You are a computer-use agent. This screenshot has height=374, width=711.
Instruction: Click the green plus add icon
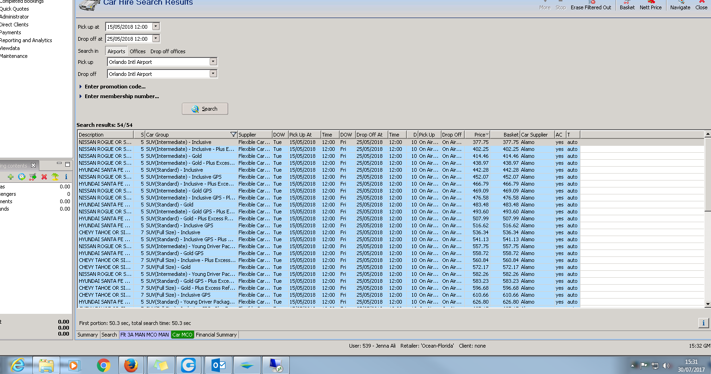(x=11, y=177)
